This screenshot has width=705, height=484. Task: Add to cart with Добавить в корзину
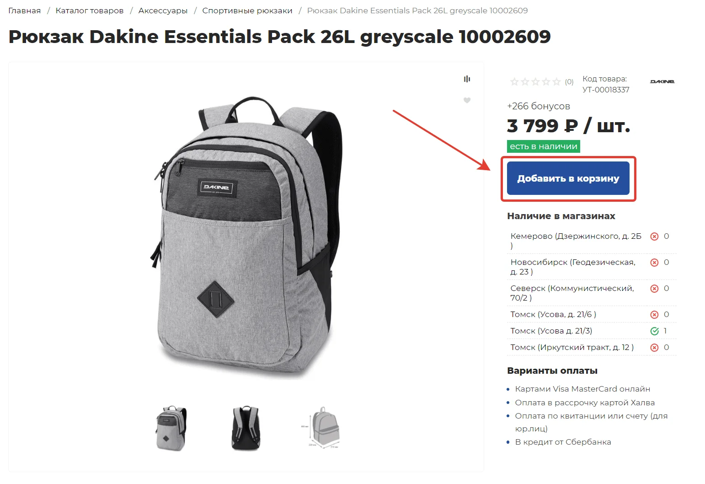click(x=568, y=178)
